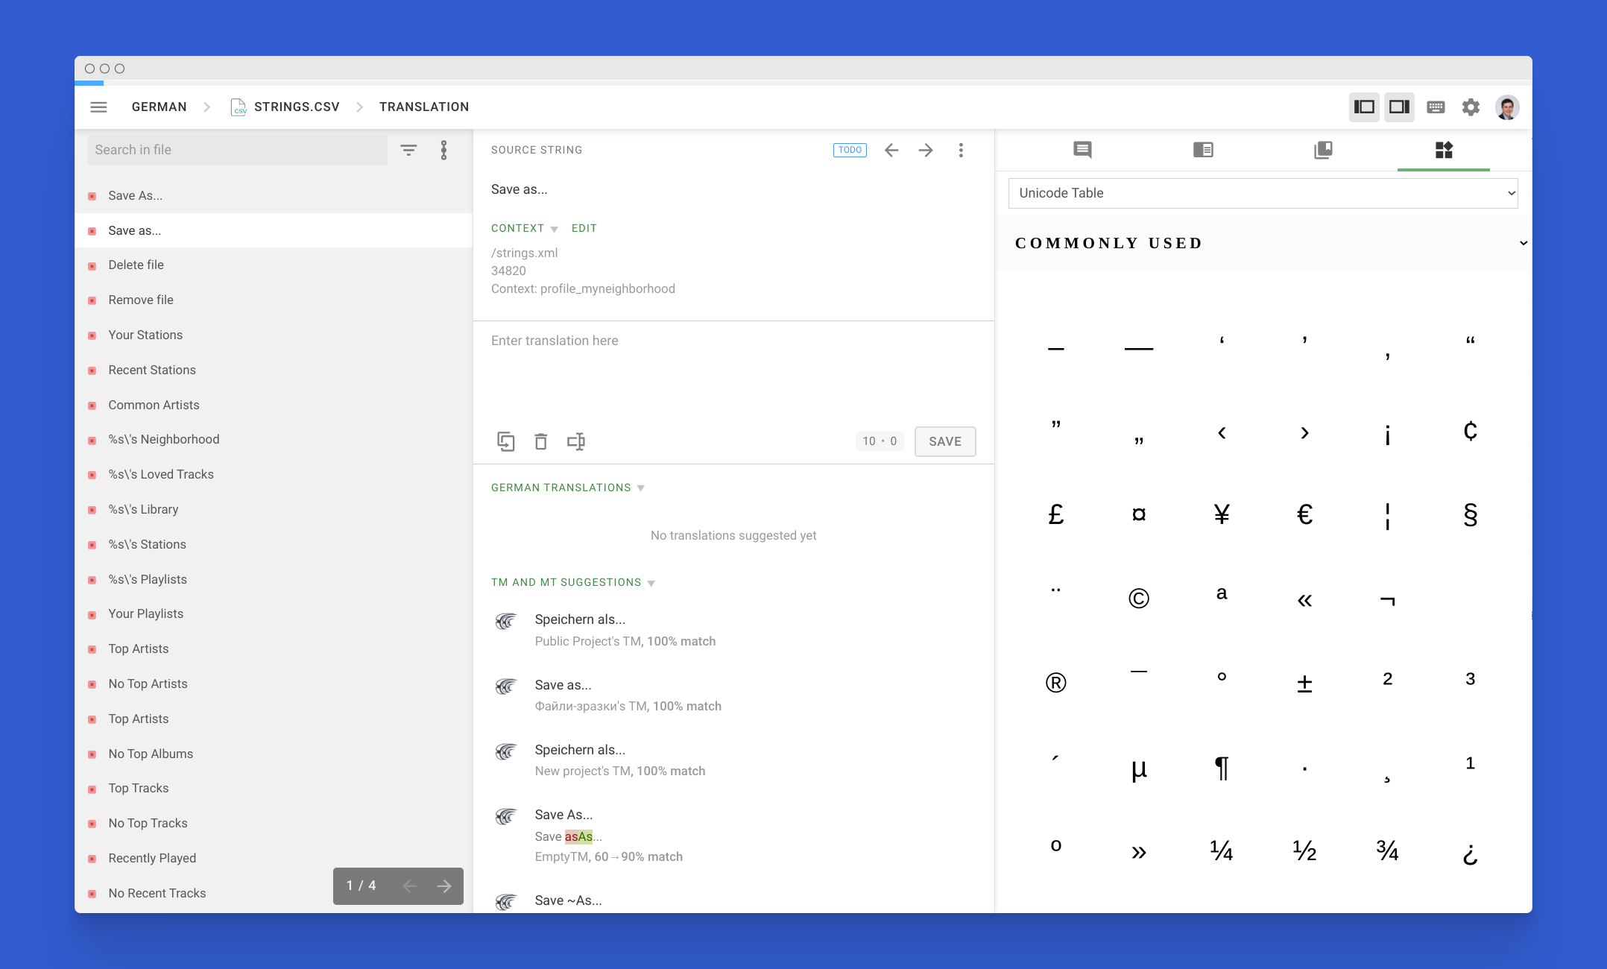Switch to the Comments tab
Screen dimensions: 1607x969
1083,151
